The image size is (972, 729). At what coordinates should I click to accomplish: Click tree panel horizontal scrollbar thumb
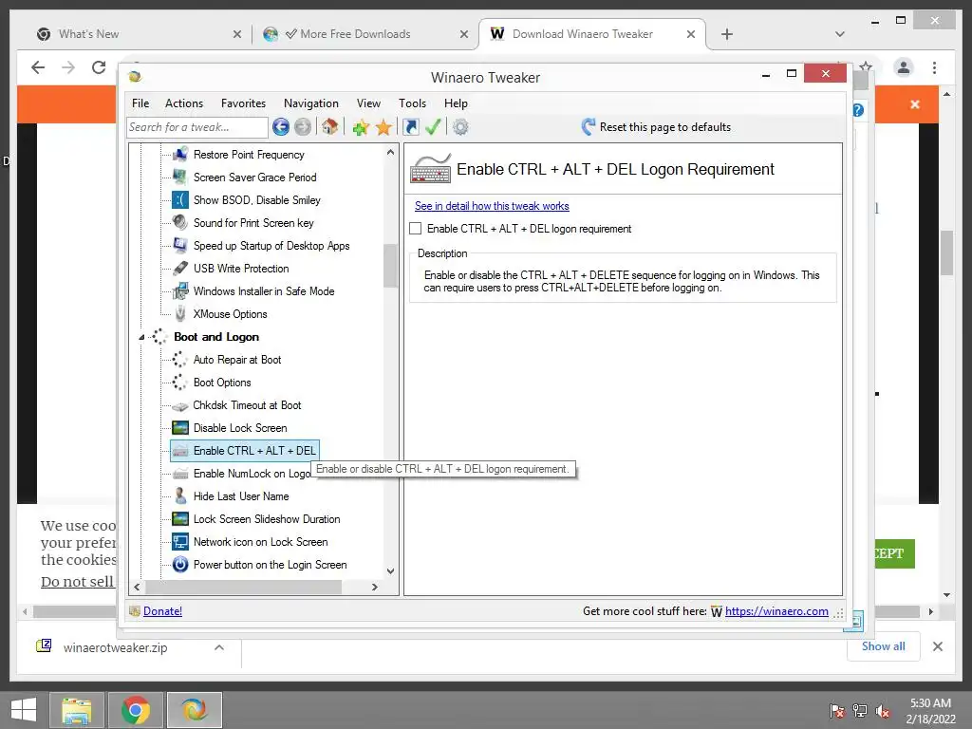243,587
